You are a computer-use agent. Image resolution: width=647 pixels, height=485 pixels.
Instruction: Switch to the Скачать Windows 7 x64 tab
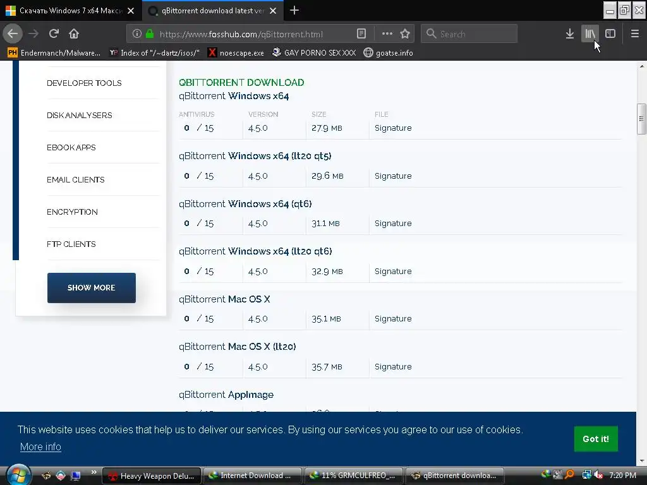click(x=70, y=11)
